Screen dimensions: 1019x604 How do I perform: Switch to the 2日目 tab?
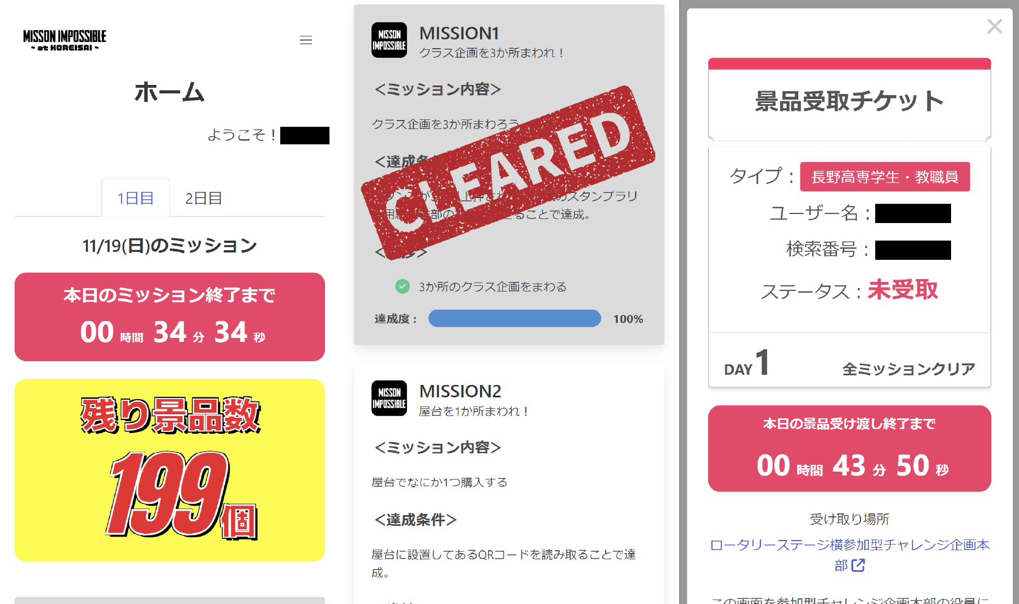(x=203, y=198)
